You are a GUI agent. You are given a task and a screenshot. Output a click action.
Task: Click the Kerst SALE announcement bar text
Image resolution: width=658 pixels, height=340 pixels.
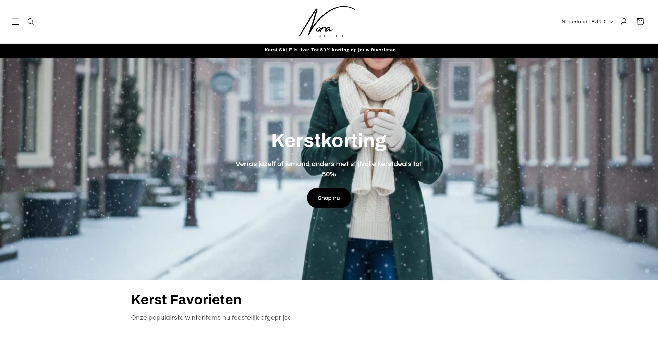pyautogui.click(x=331, y=50)
